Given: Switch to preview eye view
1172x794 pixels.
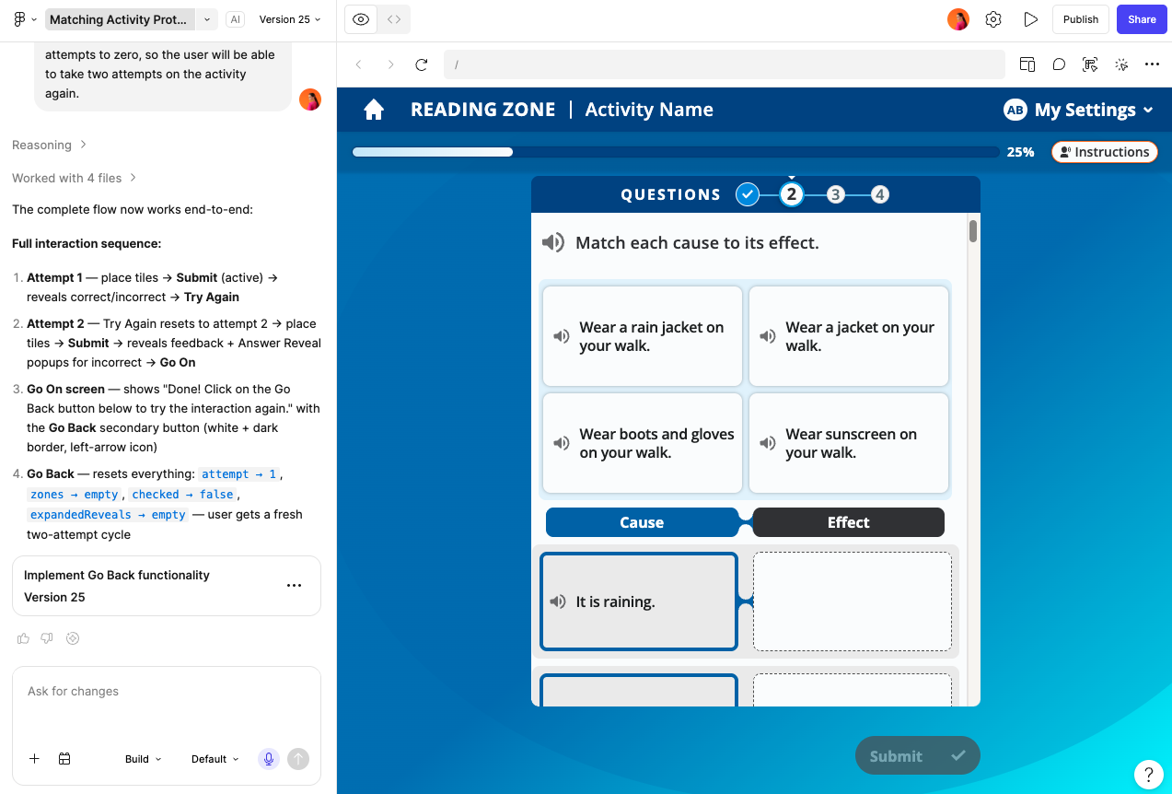Looking at the screenshot, I should tap(361, 19).
